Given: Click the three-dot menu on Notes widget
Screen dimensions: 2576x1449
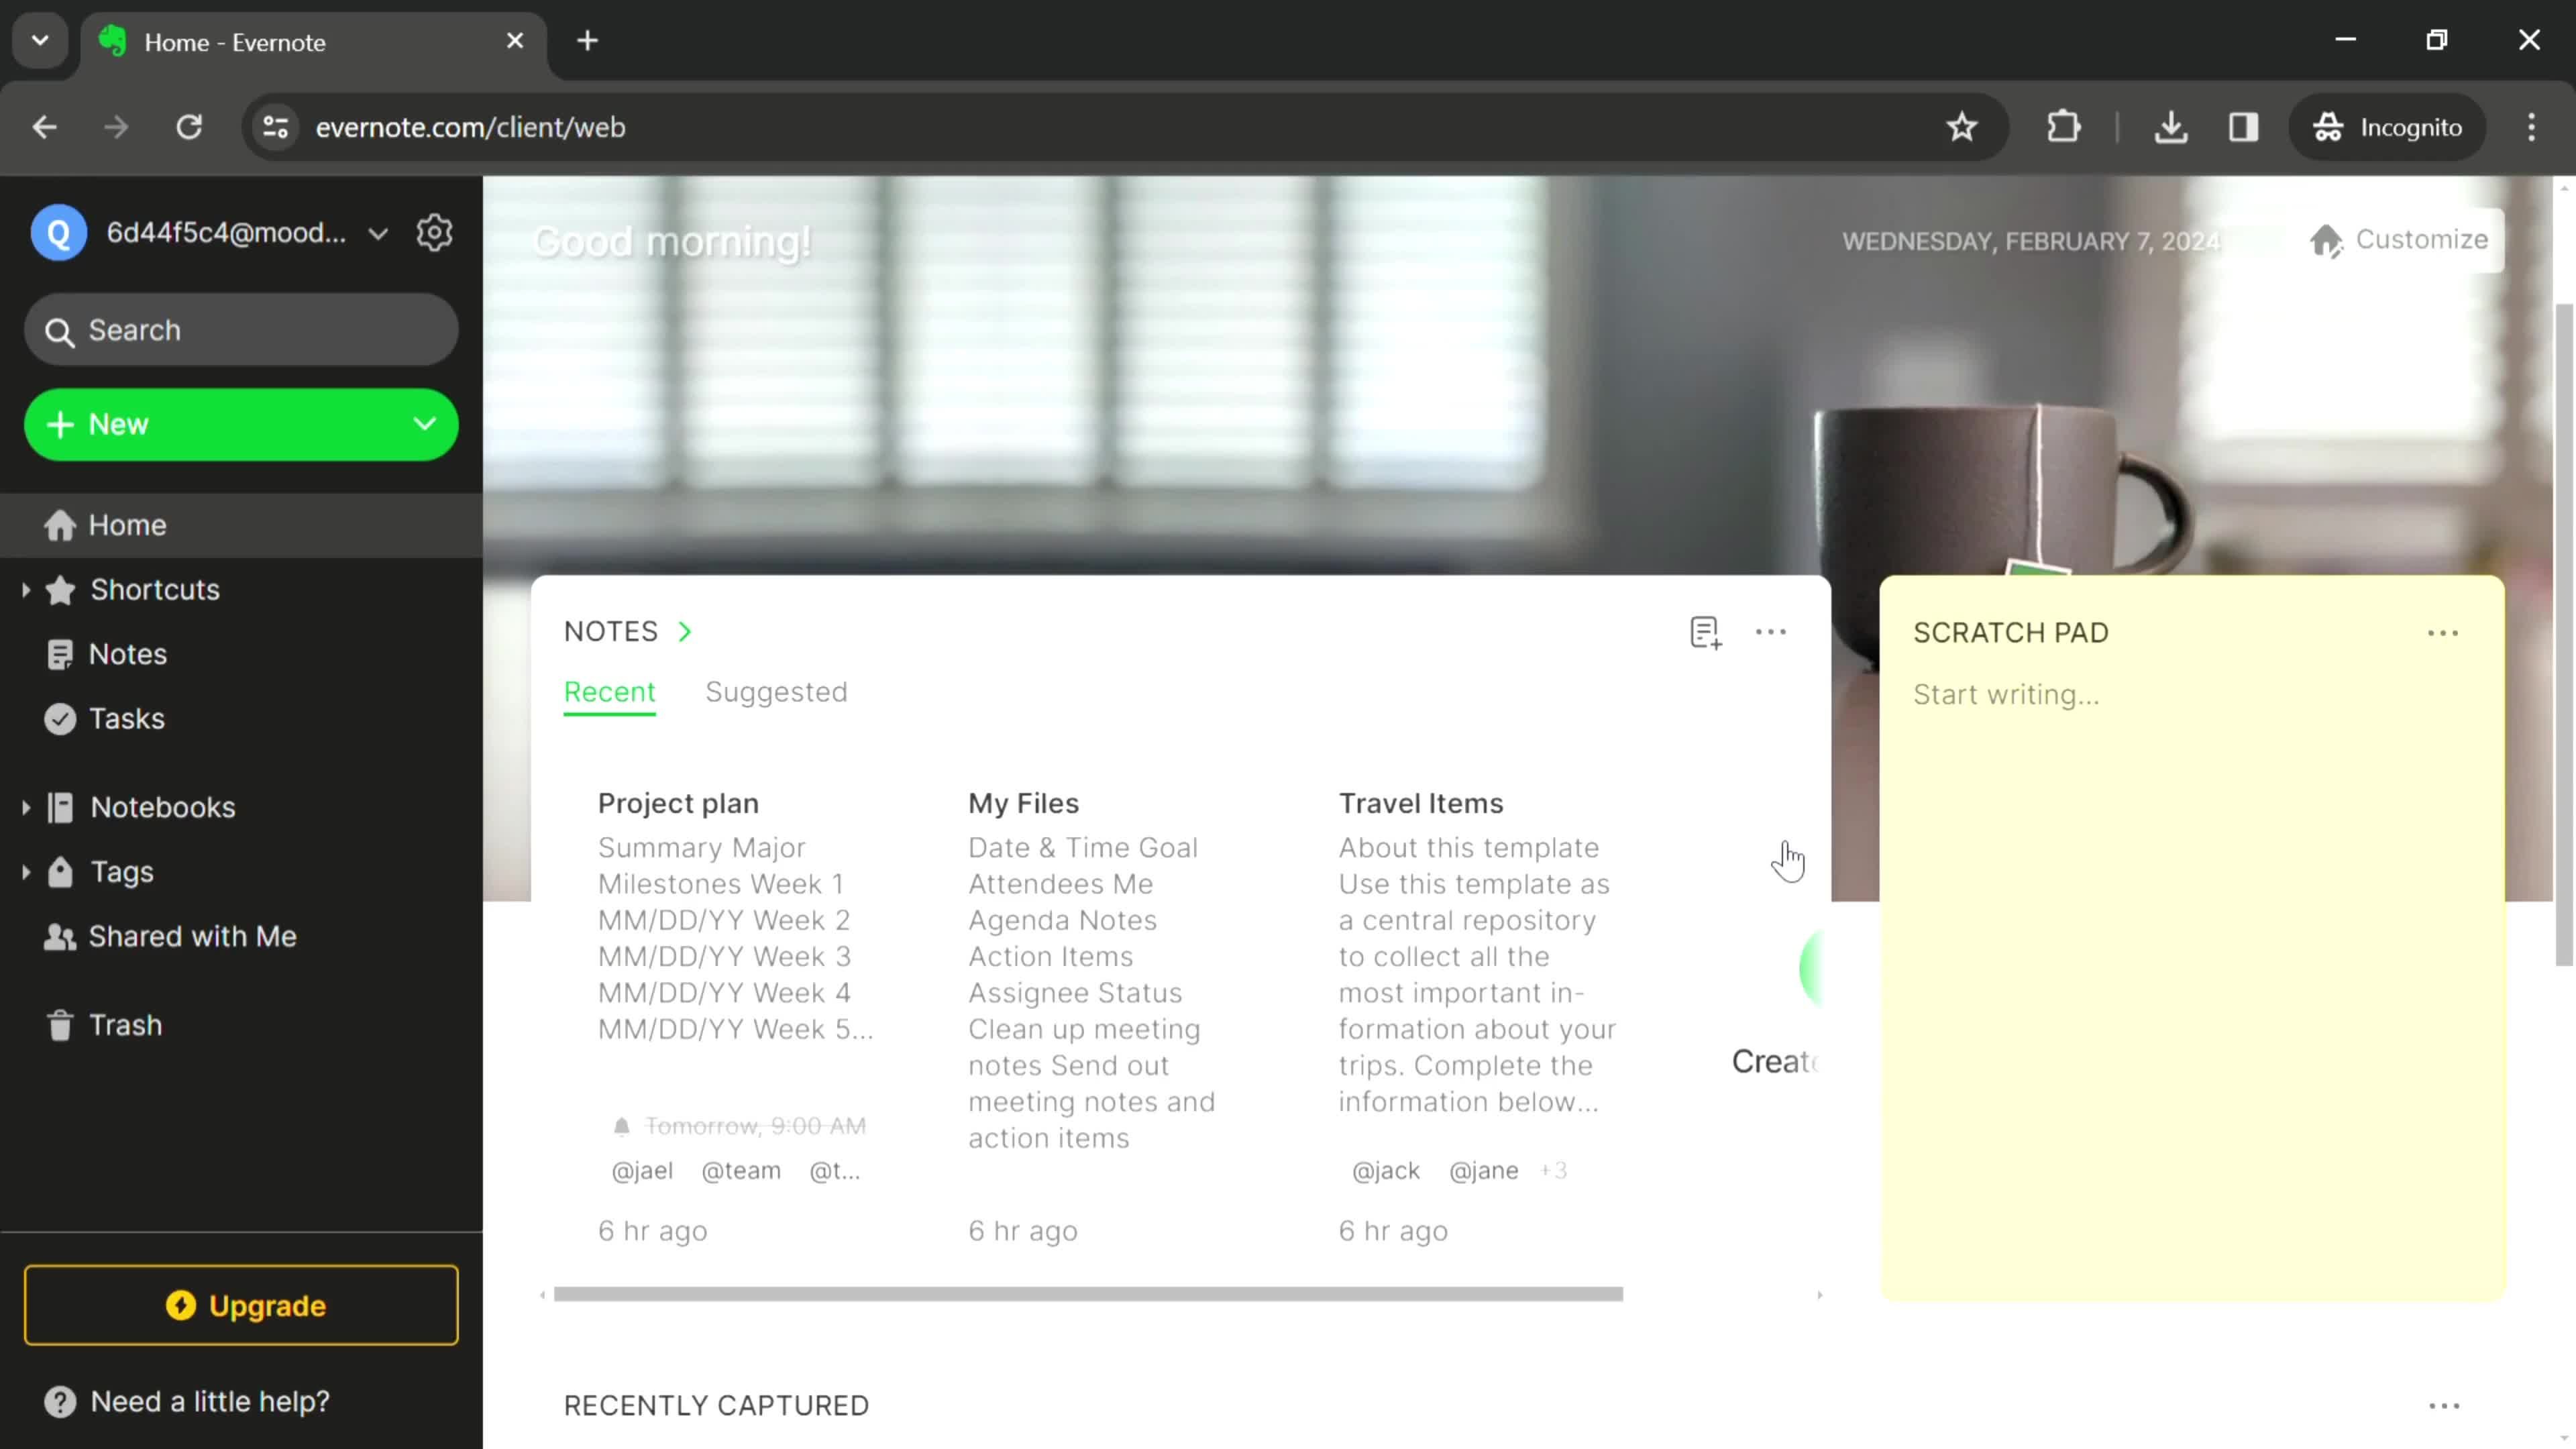Looking at the screenshot, I should [x=1771, y=632].
